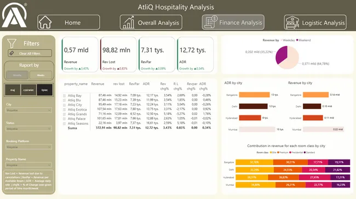
Task: Click the Standard room class legend item
Action: pos(309,153)
